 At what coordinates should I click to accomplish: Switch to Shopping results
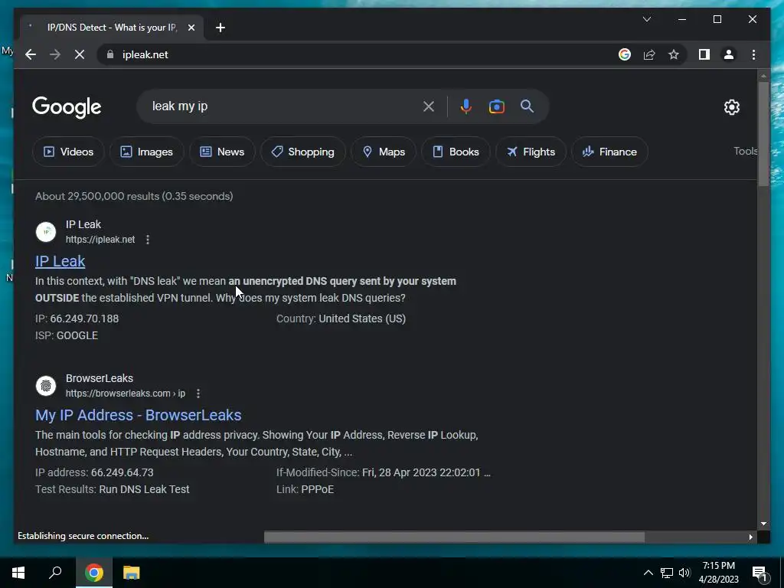(302, 152)
